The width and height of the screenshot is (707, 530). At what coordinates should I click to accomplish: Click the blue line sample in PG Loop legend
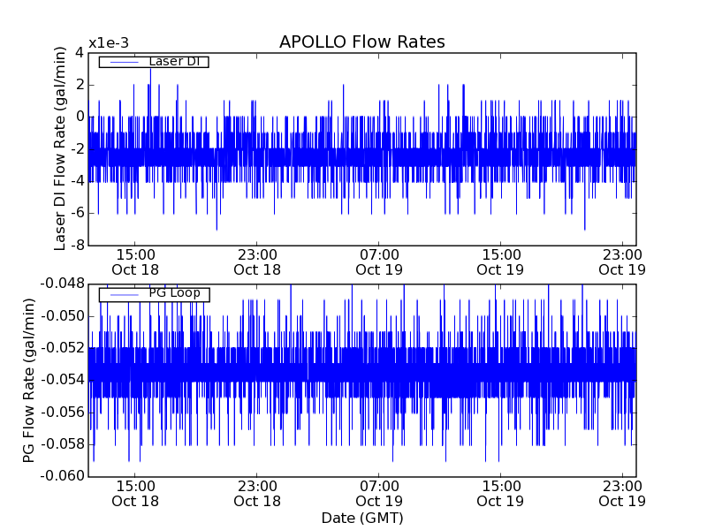124,293
